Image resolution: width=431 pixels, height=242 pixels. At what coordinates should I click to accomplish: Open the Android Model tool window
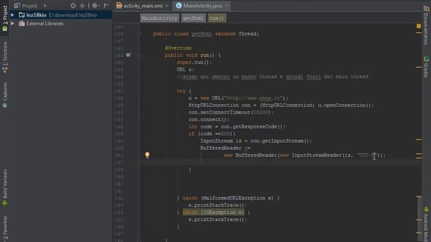(x=426, y=224)
